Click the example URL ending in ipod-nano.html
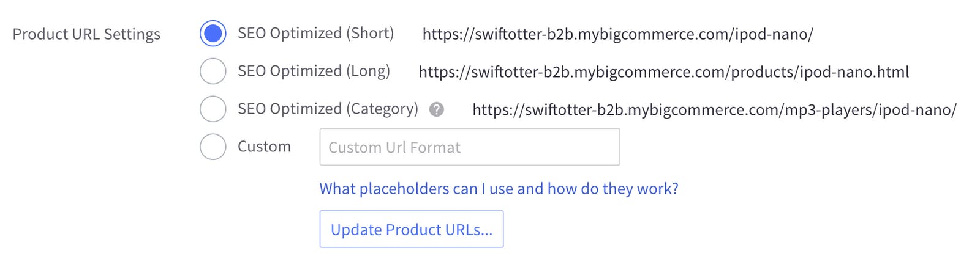This screenshot has height=259, width=980. coord(664,72)
